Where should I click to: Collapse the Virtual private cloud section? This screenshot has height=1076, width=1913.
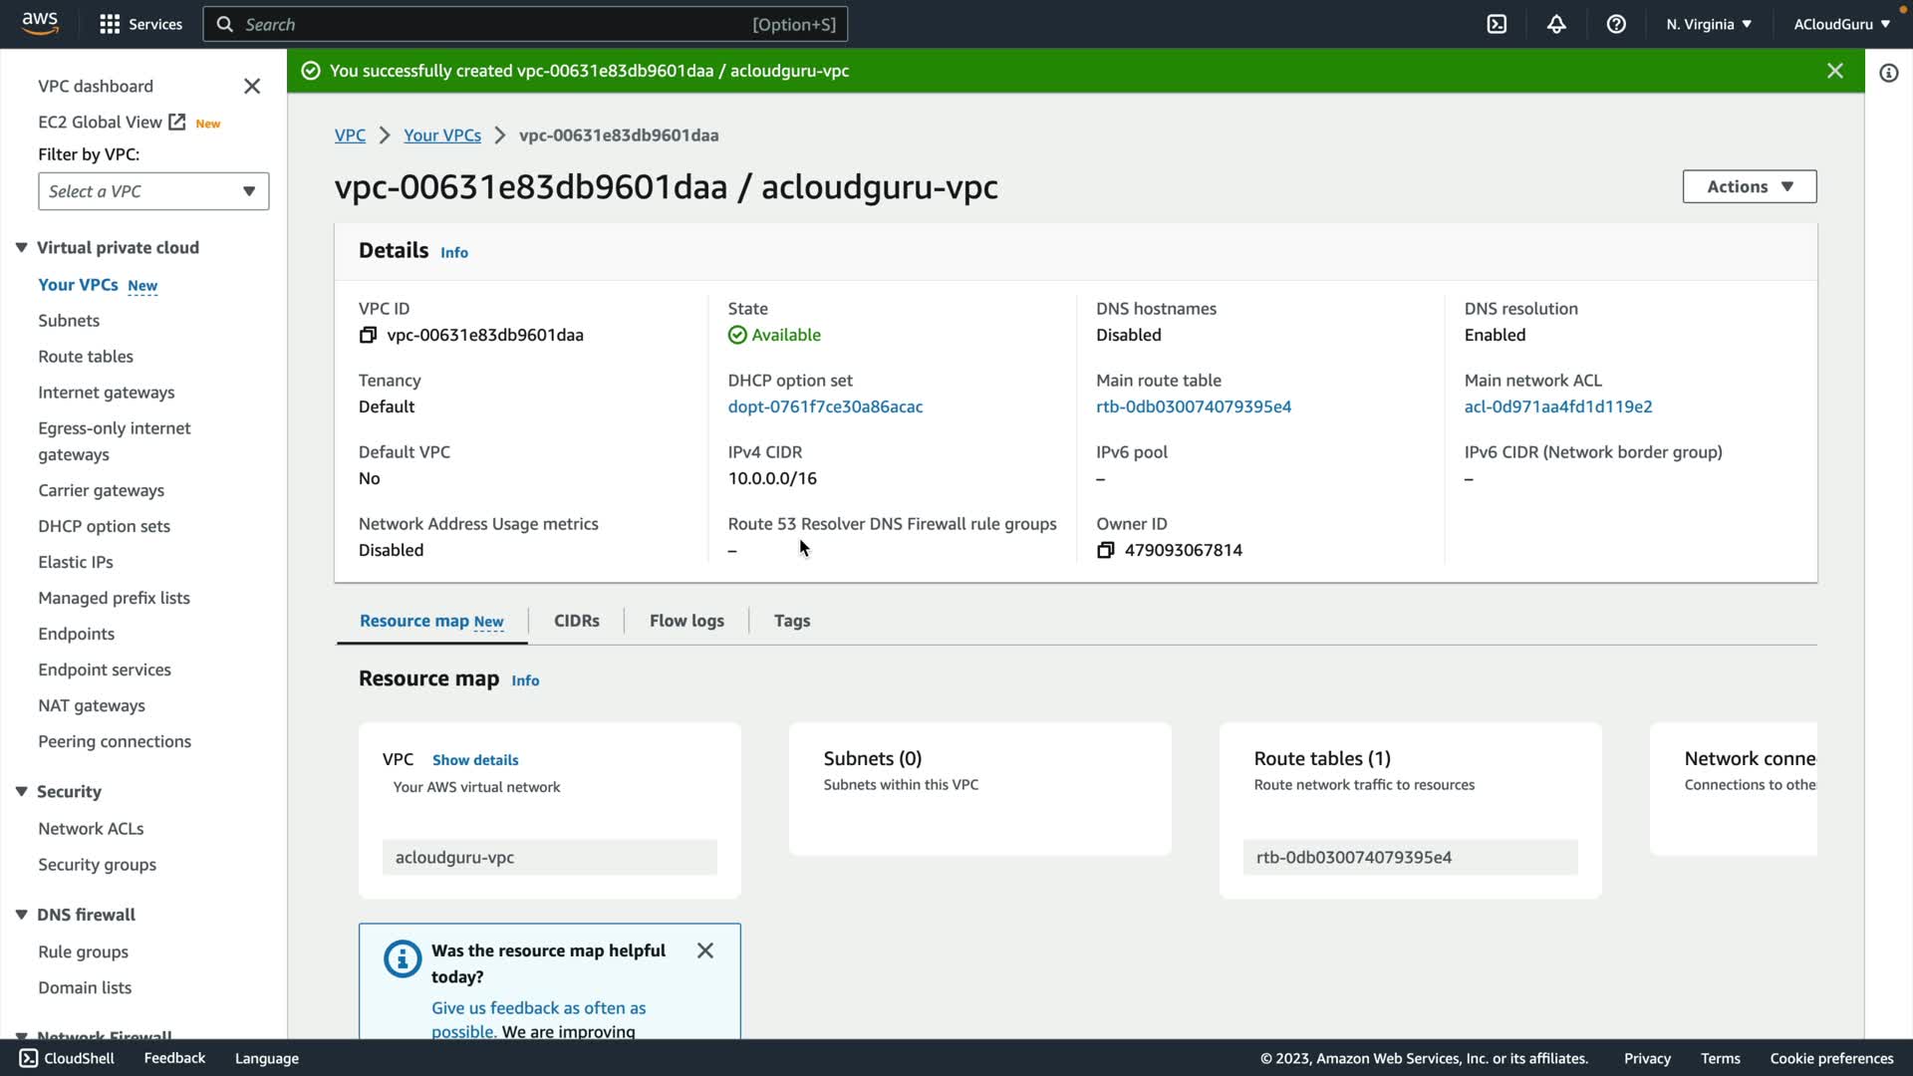(x=21, y=247)
